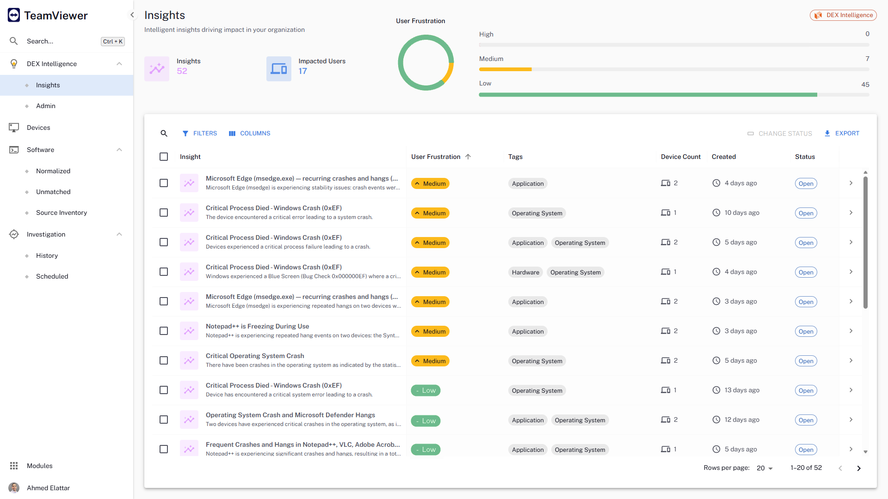This screenshot has width=888, height=499.
Task: Open the Insights sidebar item
Action: click(x=67, y=85)
